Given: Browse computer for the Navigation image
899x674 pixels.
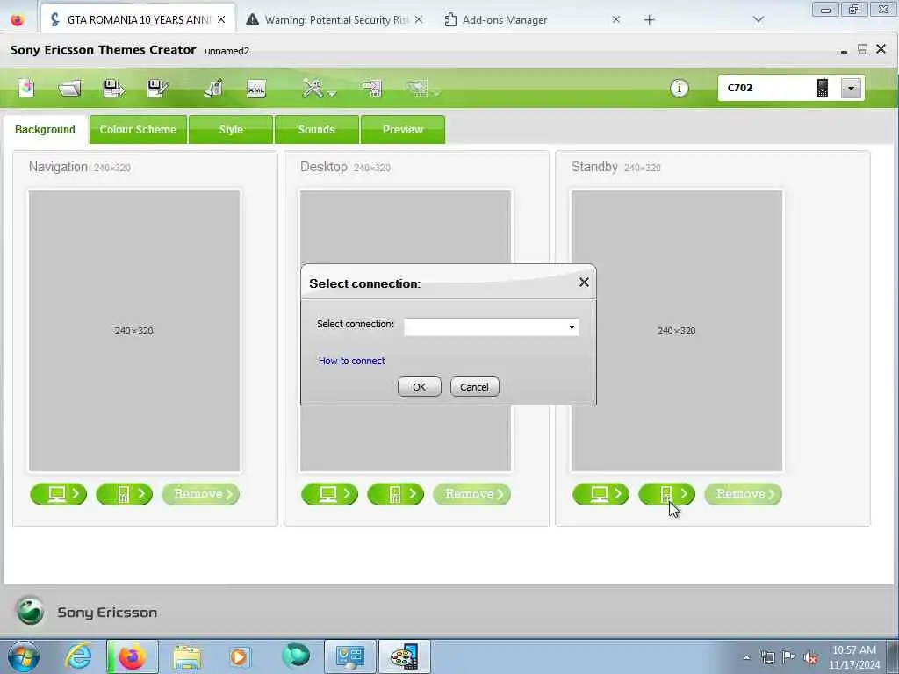Looking at the screenshot, I should coord(59,494).
